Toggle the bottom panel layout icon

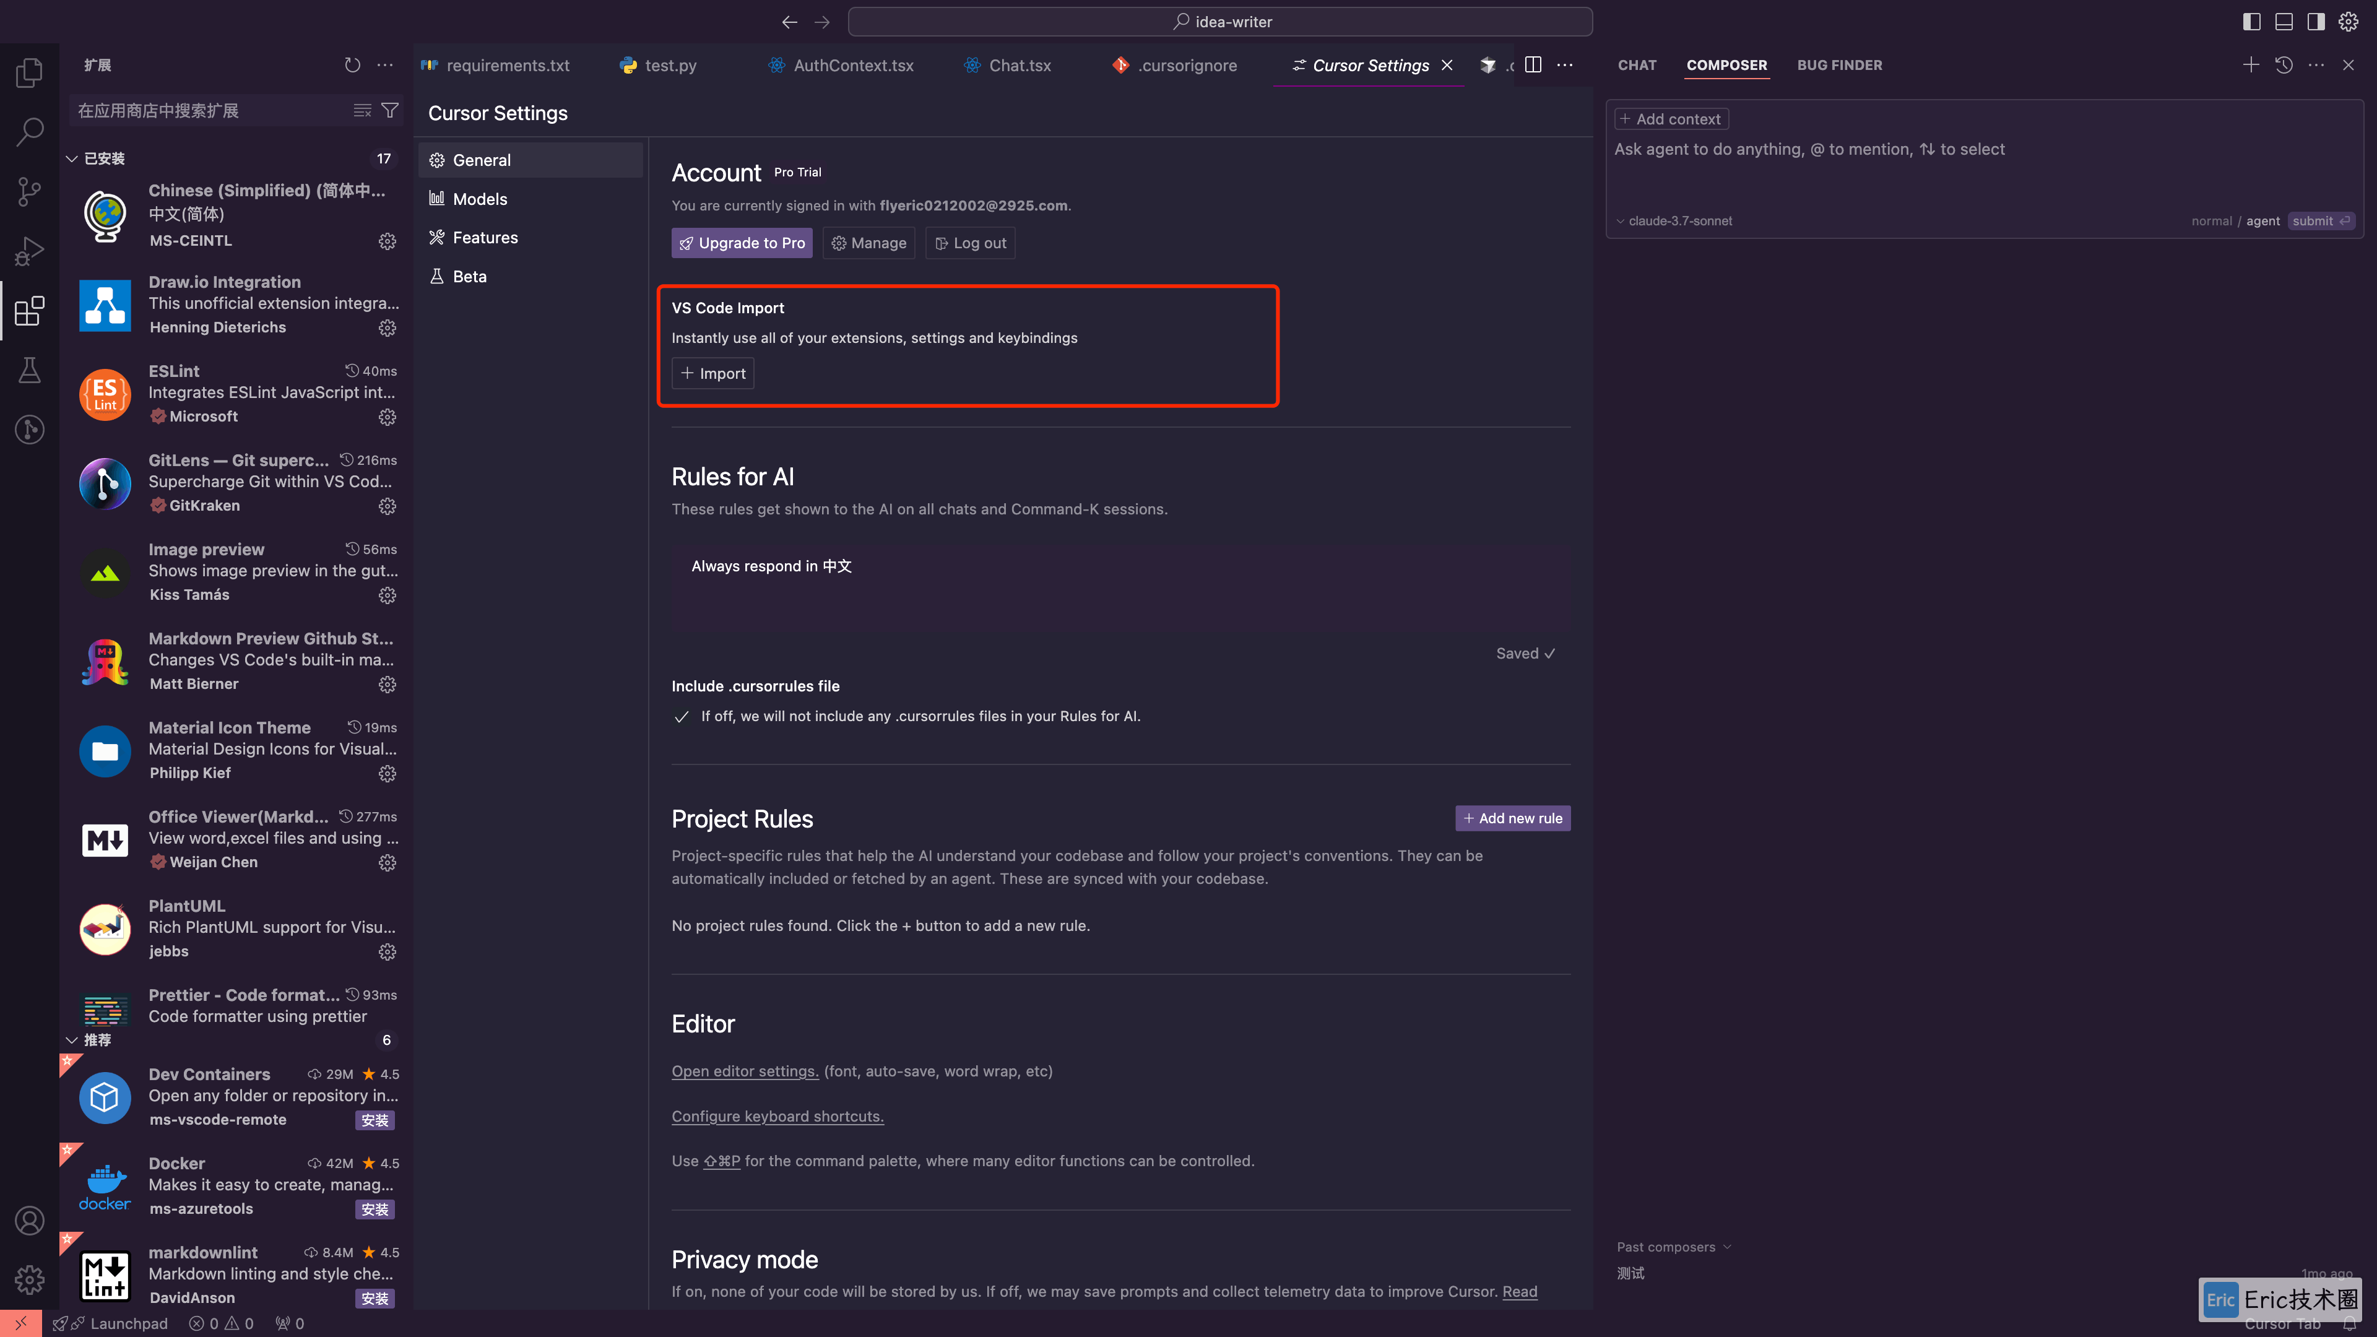pyautogui.click(x=2284, y=21)
